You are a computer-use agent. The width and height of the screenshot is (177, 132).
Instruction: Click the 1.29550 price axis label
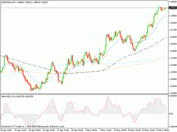(x=173, y=86)
